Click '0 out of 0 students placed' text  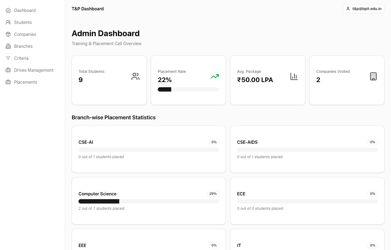[260, 208]
